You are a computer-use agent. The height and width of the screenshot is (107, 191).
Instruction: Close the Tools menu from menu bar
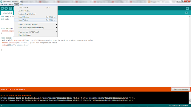(16, 4)
